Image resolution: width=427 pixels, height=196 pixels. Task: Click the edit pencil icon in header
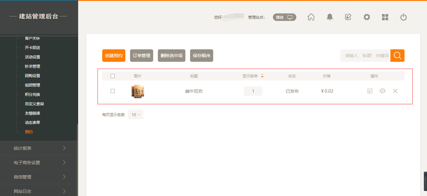pos(348,17)
